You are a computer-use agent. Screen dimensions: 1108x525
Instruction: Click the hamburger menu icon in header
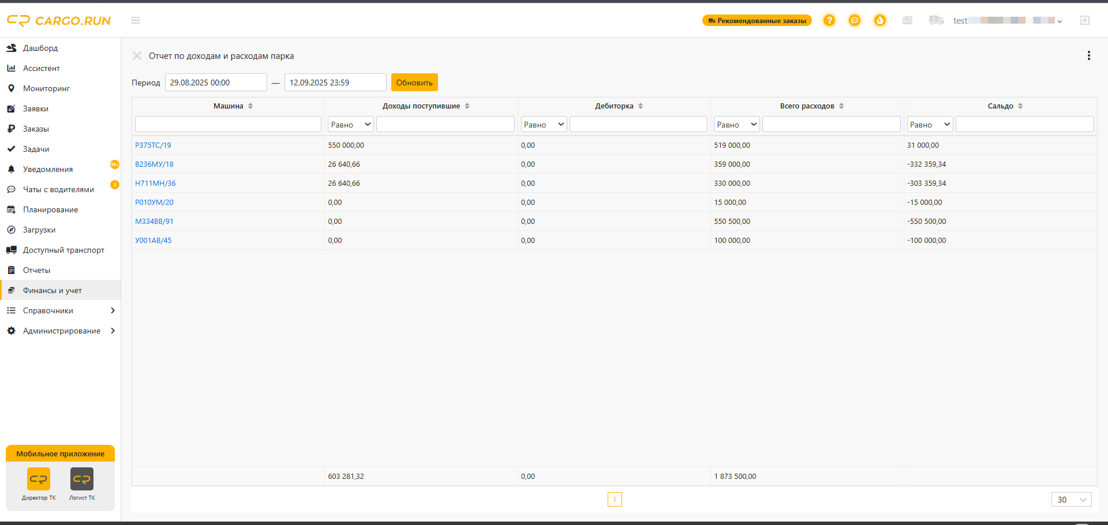(x=136, y=20)
